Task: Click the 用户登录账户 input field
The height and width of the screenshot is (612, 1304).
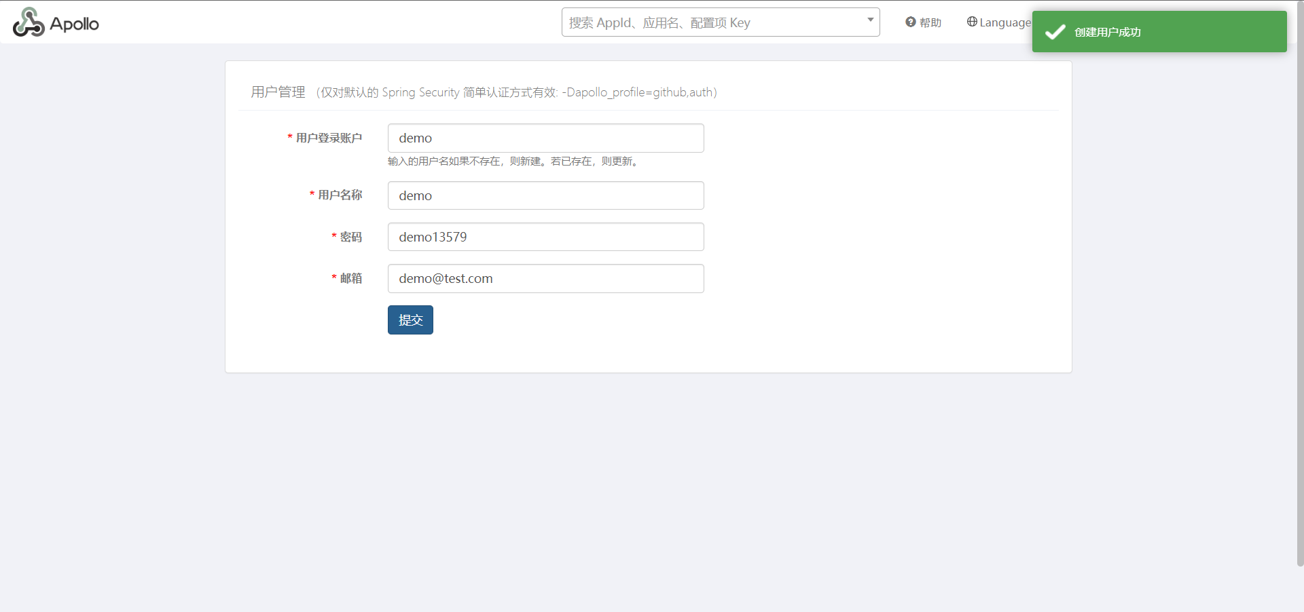Action: click(545, 138)
